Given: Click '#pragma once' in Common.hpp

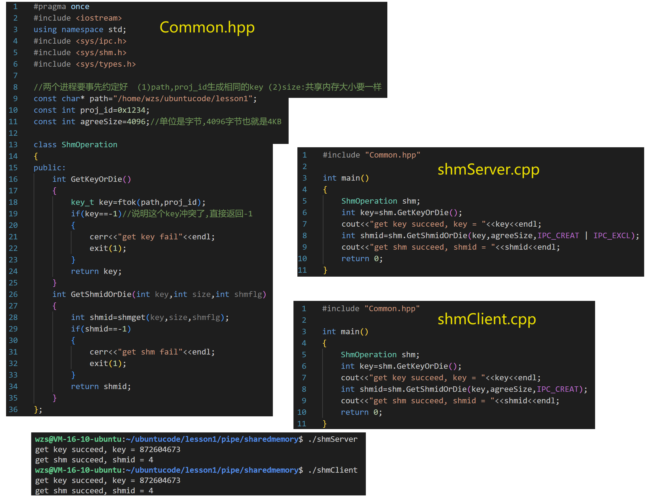Looking at the screenshot, I should (x=61, y=7).
